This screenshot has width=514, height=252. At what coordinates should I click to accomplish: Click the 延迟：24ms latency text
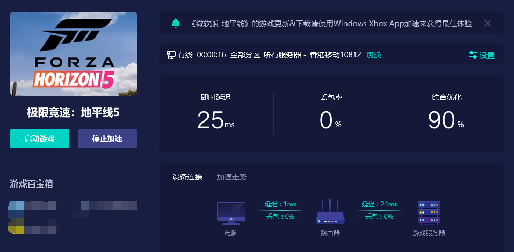click(379, 204)
